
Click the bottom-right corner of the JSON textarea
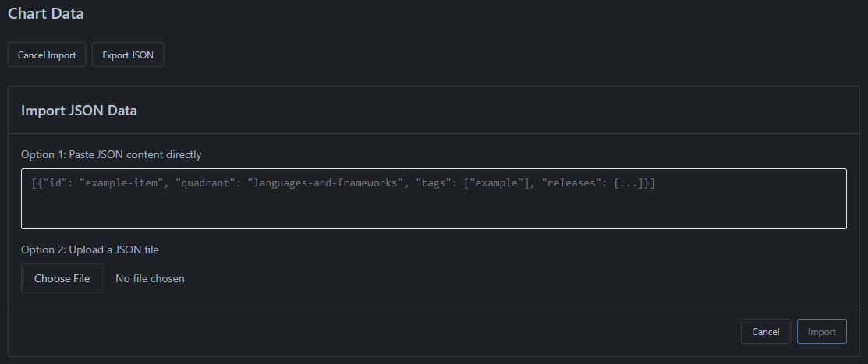tap(841, 224)
